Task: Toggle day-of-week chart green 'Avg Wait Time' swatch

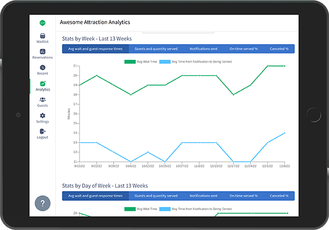Action: pyautogui.click(x=130, y=209)
